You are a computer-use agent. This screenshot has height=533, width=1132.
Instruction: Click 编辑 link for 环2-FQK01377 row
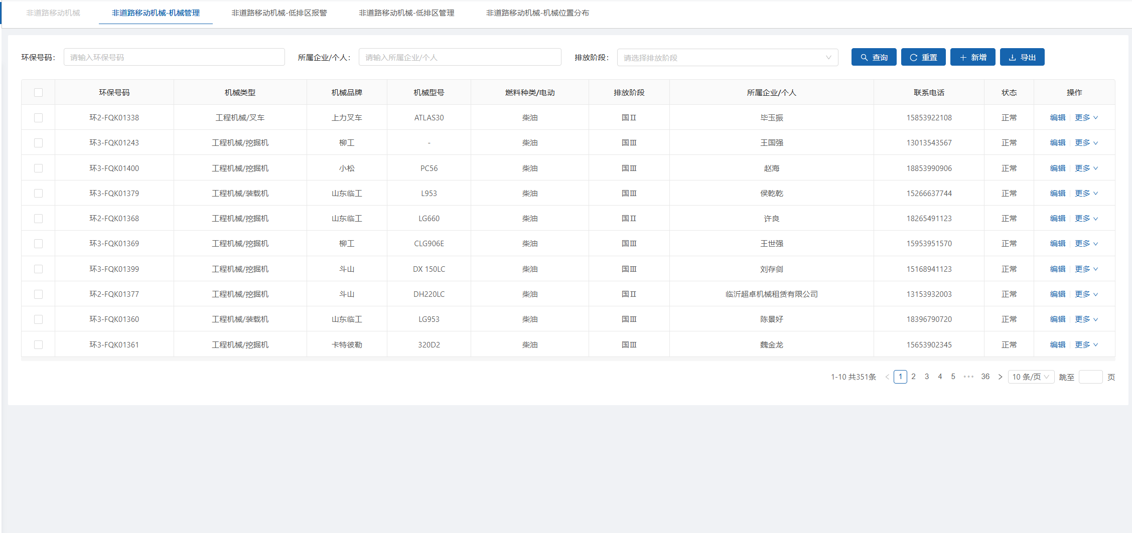click(1058, 294)
